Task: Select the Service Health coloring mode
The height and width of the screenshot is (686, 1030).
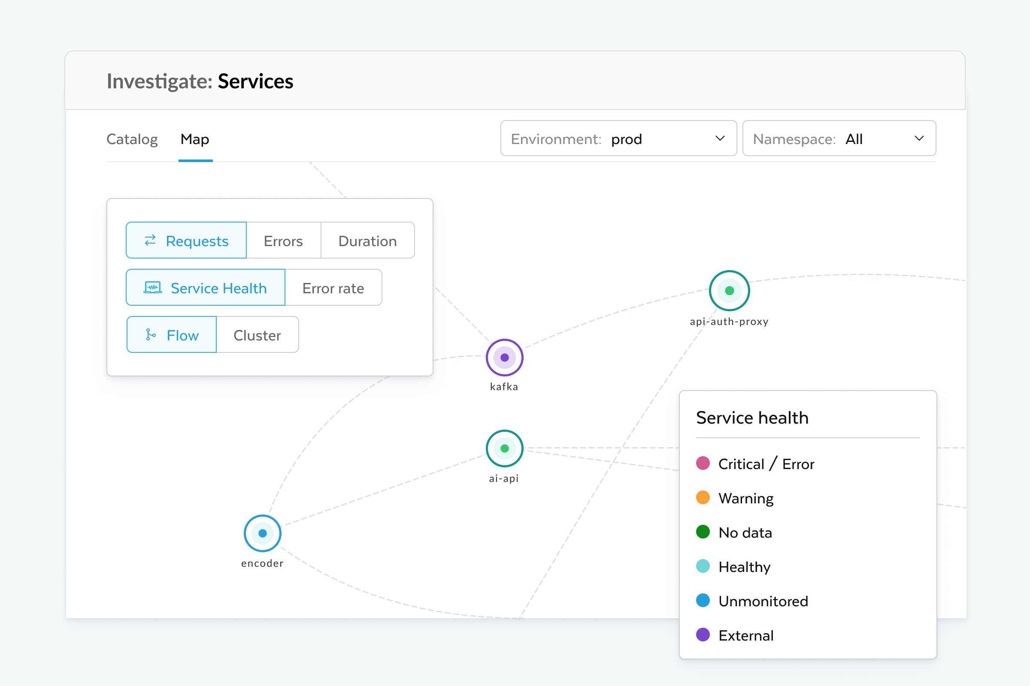Action: pos(206,287)
